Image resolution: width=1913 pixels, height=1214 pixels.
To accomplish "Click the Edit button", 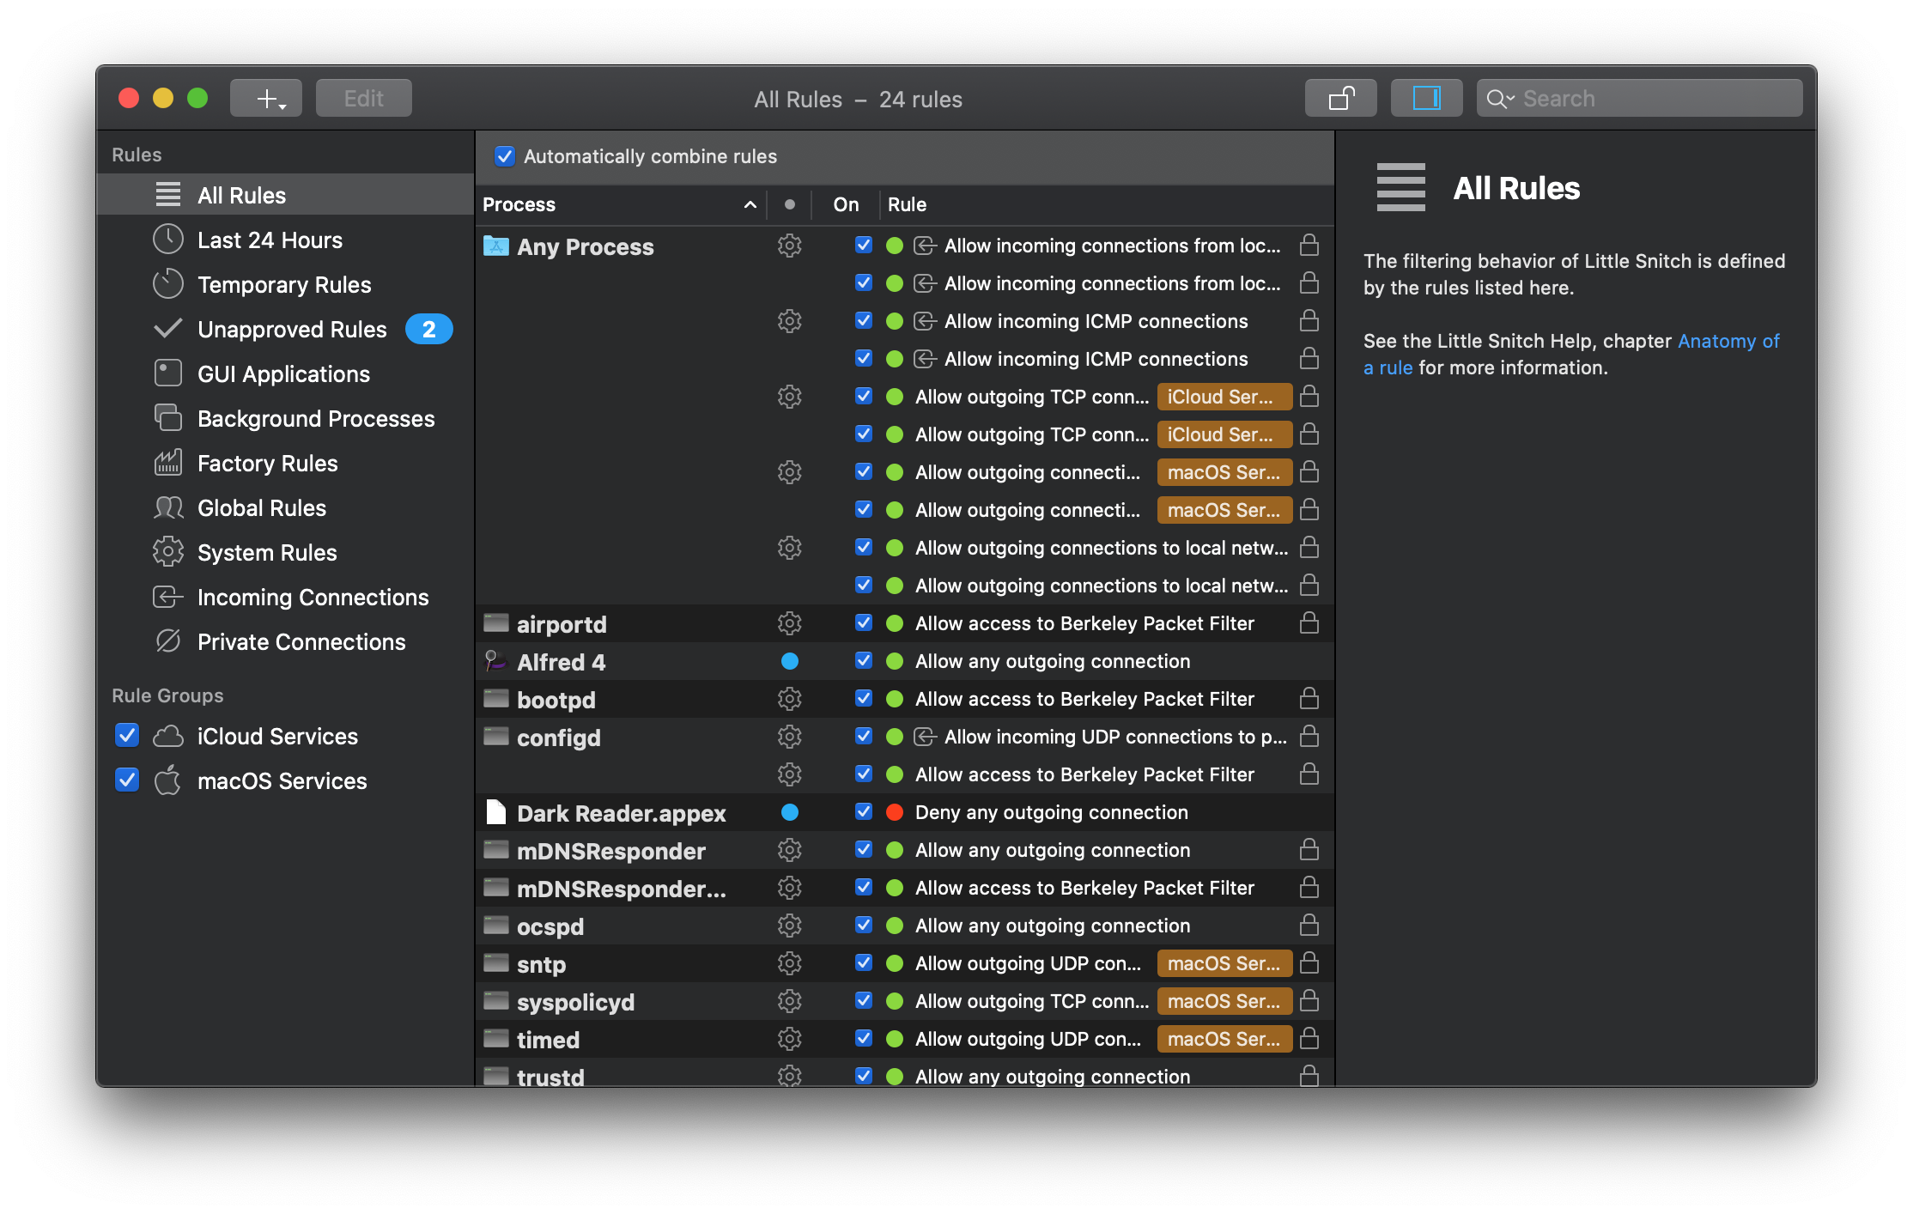I will click(x=363, y=99).
